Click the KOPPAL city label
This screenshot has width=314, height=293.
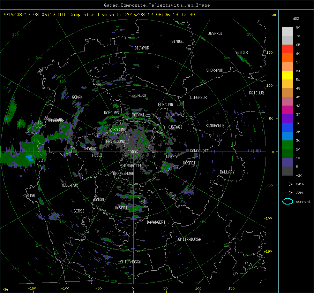(172, 156)
